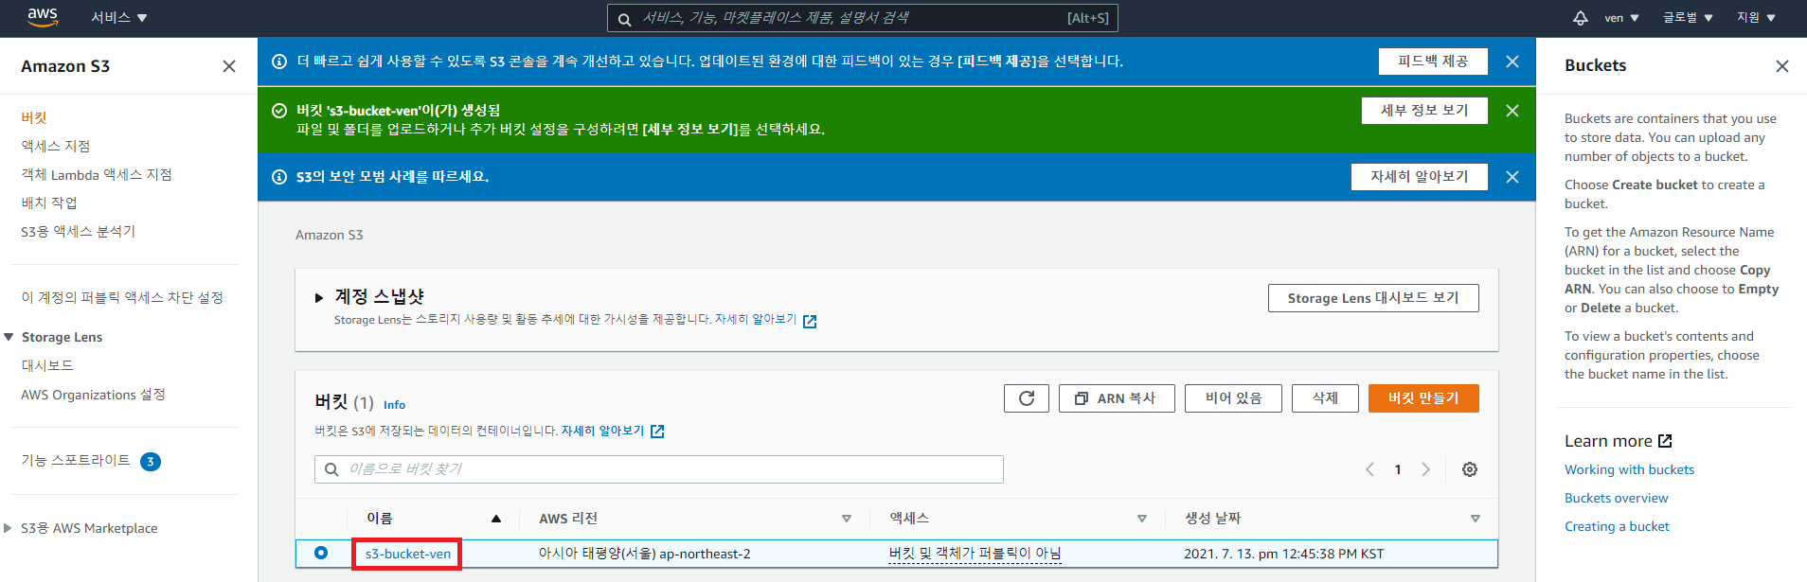Open Working with buckets link
Viewport: 1807px width, 582px height.
pos(1629,470)
